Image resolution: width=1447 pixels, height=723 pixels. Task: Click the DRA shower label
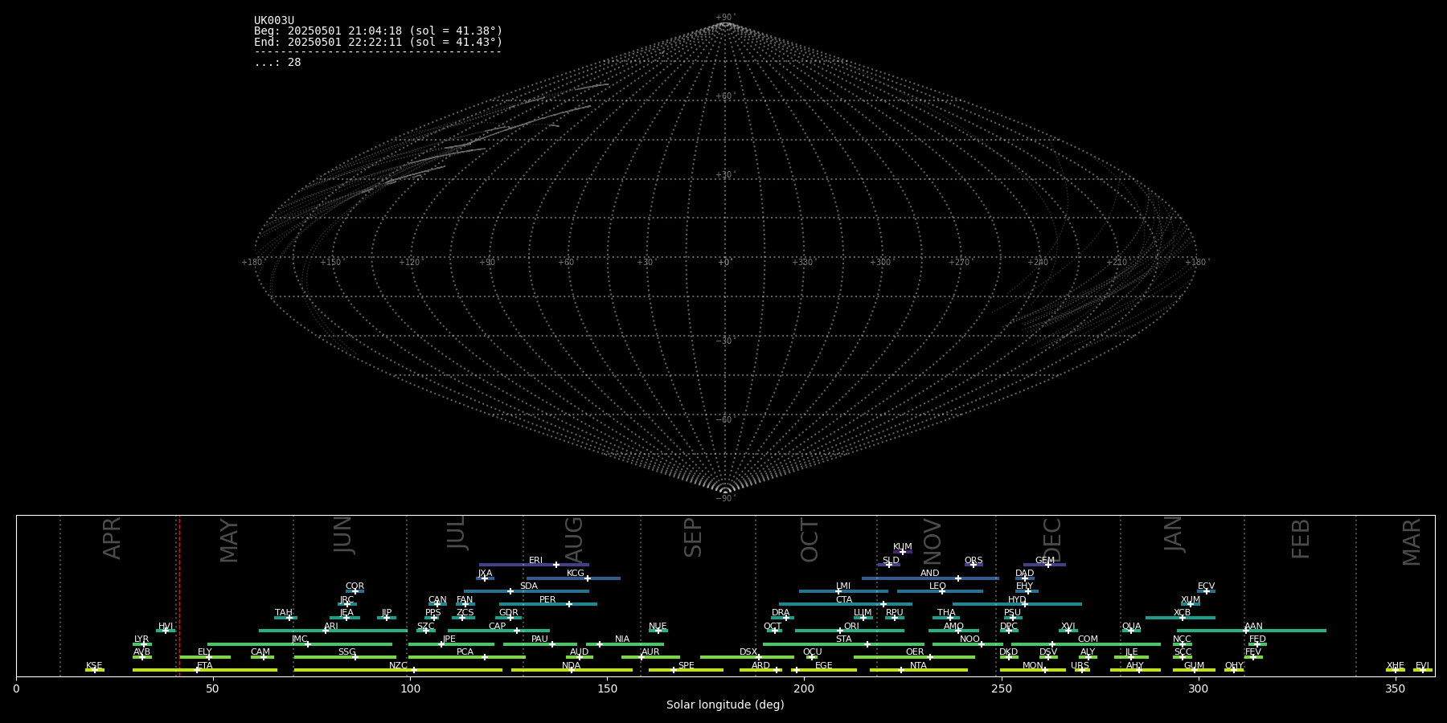click(x=781, y=613)
